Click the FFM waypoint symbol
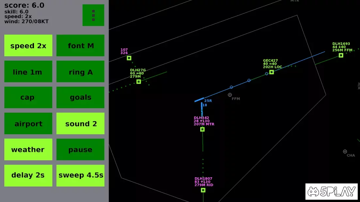This screenshot has height=202, width=360. click(x=230, y=95)
